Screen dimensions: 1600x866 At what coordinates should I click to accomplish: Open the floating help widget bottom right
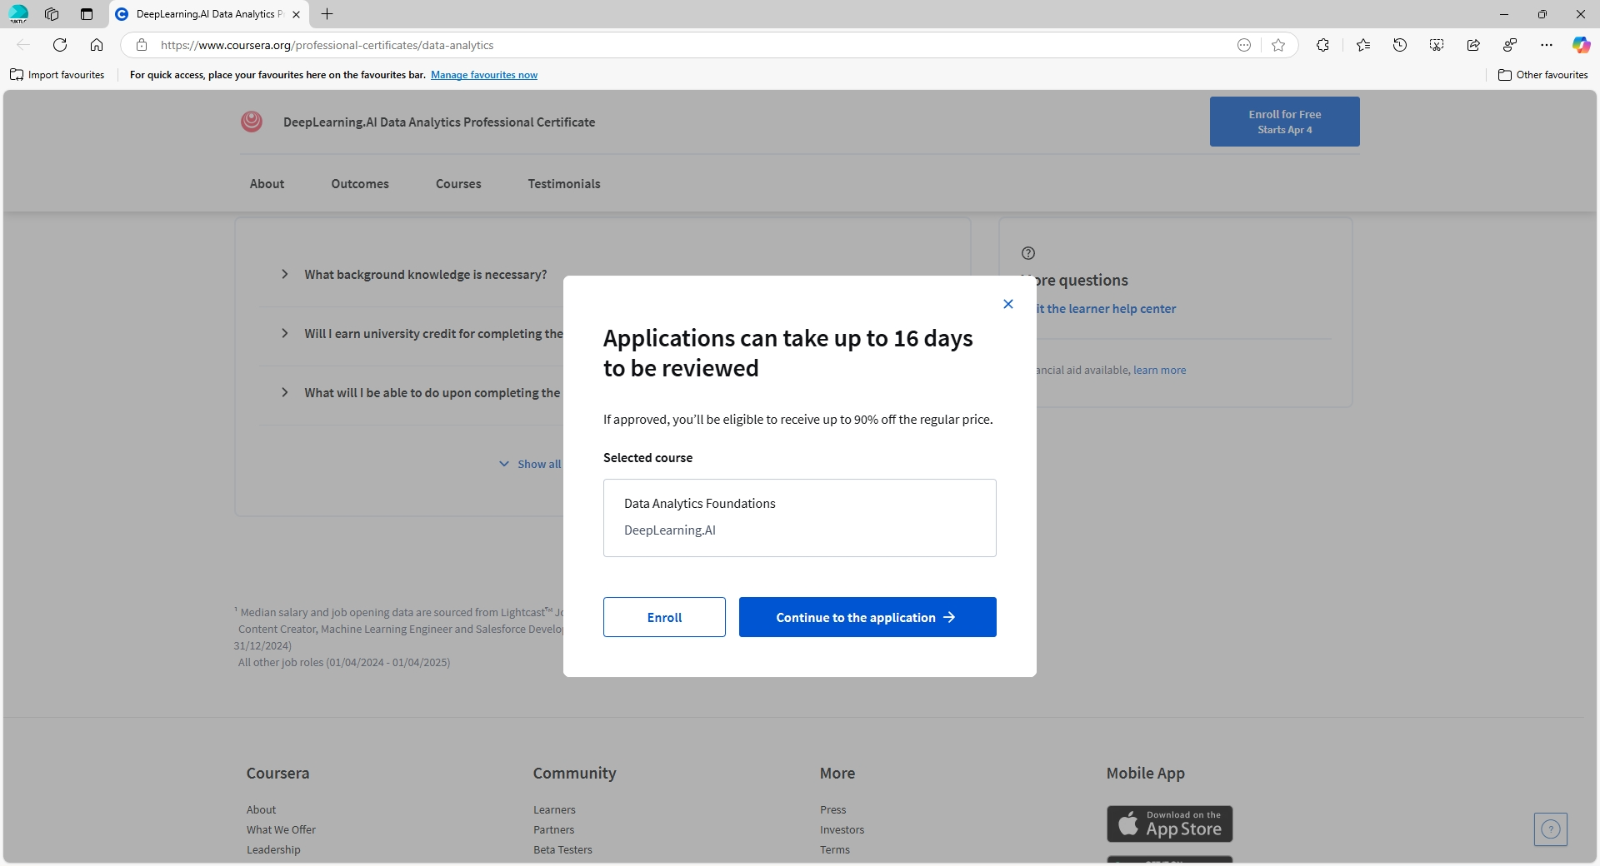coord(1550,829)
